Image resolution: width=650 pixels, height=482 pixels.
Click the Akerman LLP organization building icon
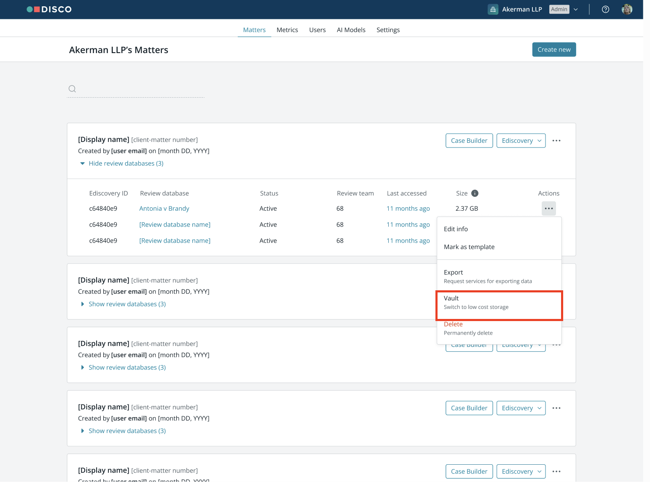493,9
